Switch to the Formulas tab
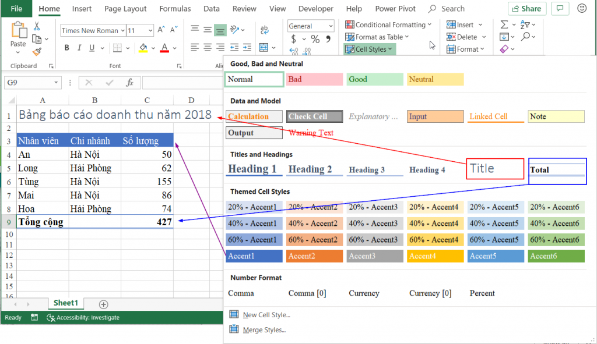The image size is (597, 344). coord(175,8)
